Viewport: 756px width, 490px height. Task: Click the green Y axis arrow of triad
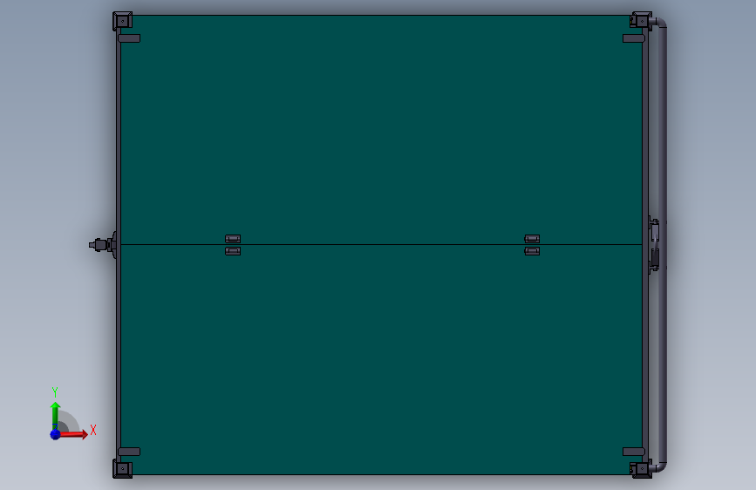pyautogui.click(x=56, y=415)
